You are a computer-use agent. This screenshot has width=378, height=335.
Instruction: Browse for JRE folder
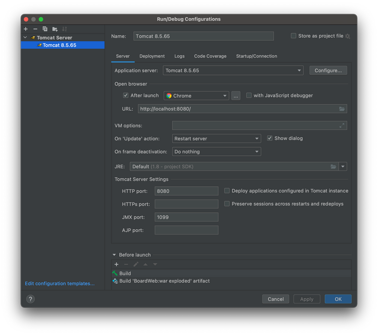pos(333,167)
